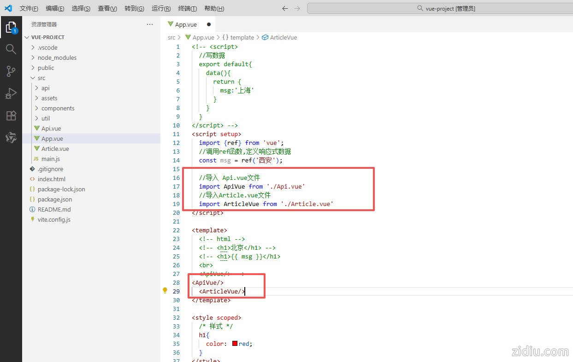Click the lightbulb code action icon
Image resolution: width=573 pixels, height=362 pixels.
(x=165, y=291)
